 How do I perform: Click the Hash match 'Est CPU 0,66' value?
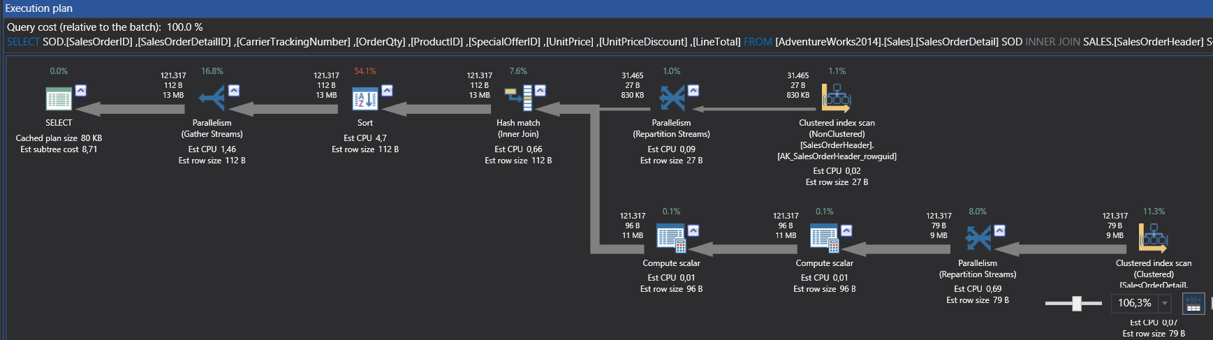tap(518, 149)
